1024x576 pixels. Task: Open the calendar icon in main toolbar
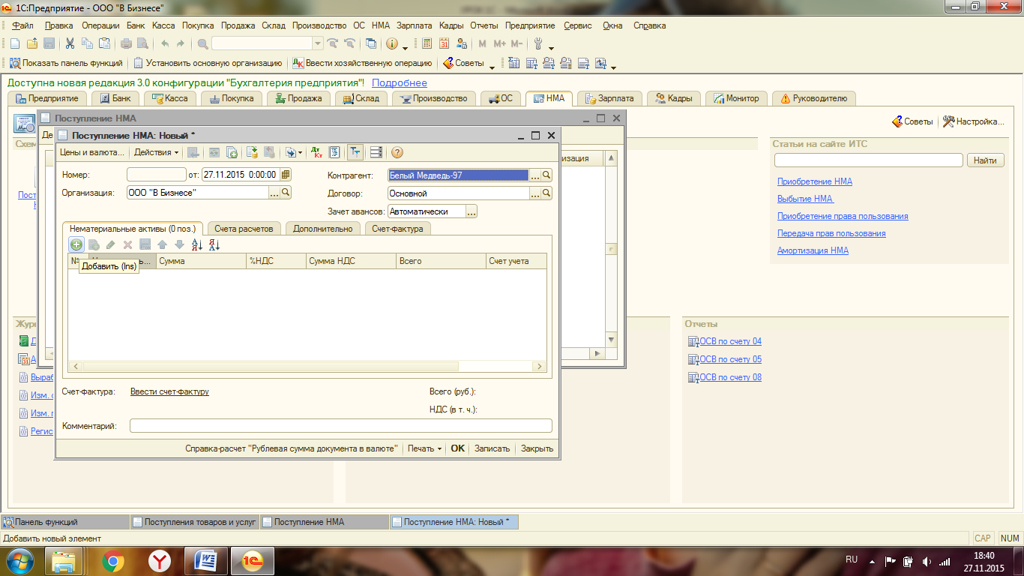[445, 43]
